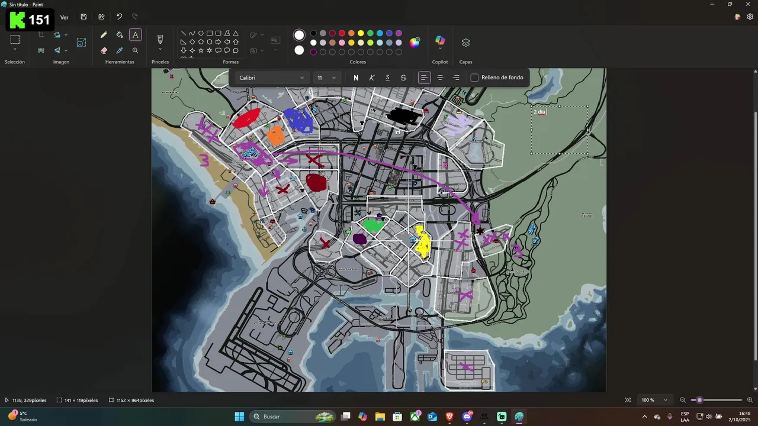Open the Ver menu
The width and height of the screenshot is (758, 426).
[x=64, y=17]
